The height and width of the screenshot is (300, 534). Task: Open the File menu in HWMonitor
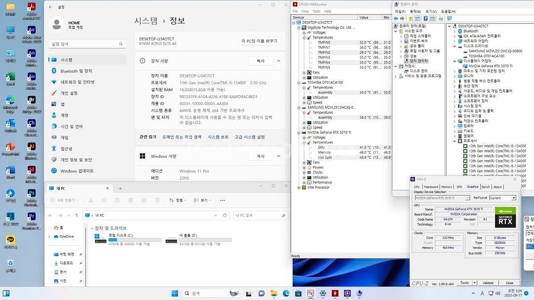click(295, 11)
